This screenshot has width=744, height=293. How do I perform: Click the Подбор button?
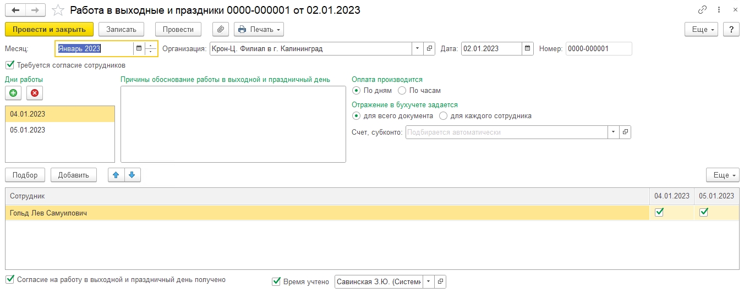click(x=25, y=175)
